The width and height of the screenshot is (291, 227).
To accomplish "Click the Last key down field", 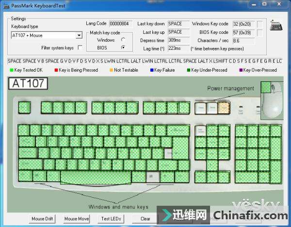I will pyautogui.click(x=178, y=24).
